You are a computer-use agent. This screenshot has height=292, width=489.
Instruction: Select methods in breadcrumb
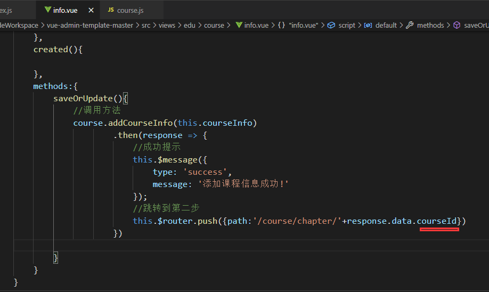click(430, 25)
